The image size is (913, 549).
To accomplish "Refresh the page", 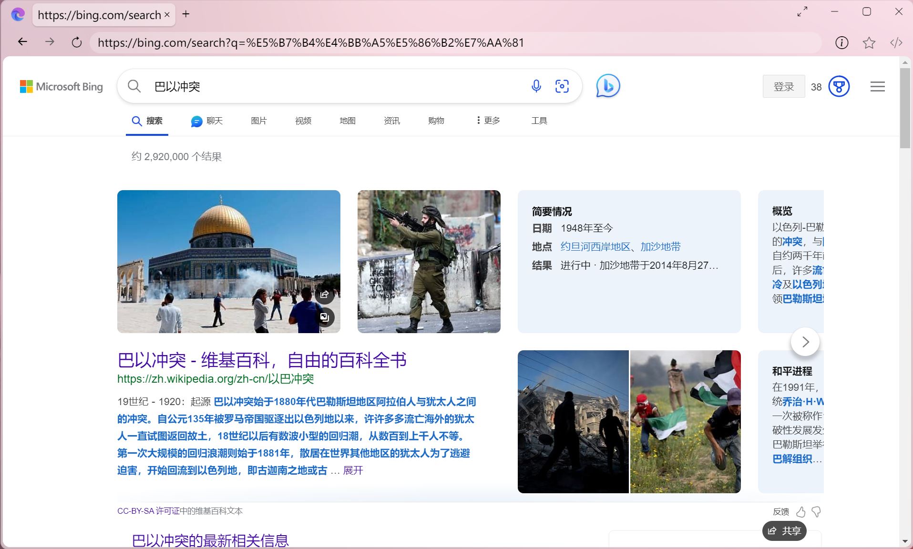I will coord(76,42).
